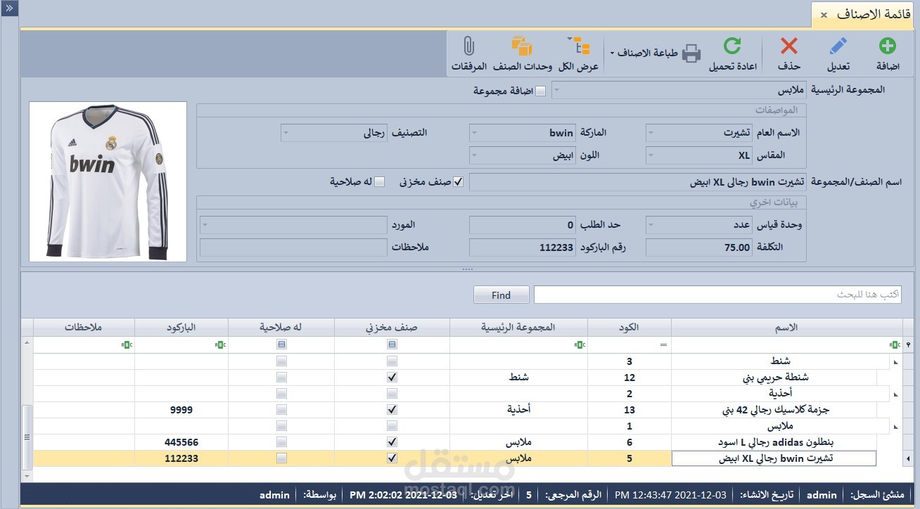Sort by الكود column header
This screenshot has height=509, width=920.
[x=630, y=328]
